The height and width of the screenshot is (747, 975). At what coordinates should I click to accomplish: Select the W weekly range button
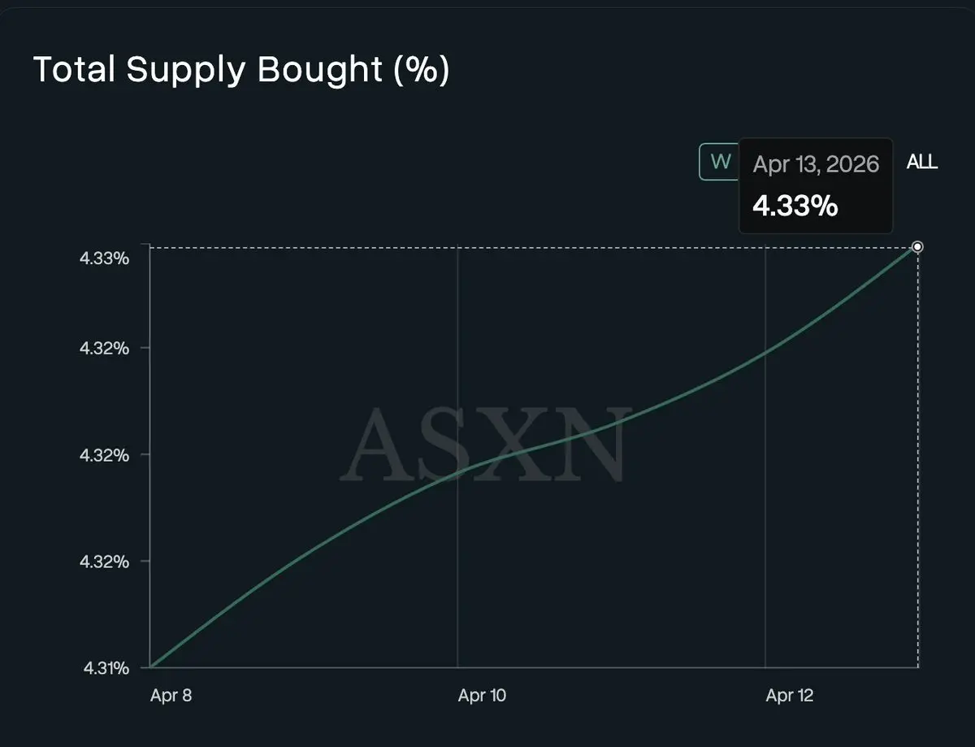(x=720, y=161)
